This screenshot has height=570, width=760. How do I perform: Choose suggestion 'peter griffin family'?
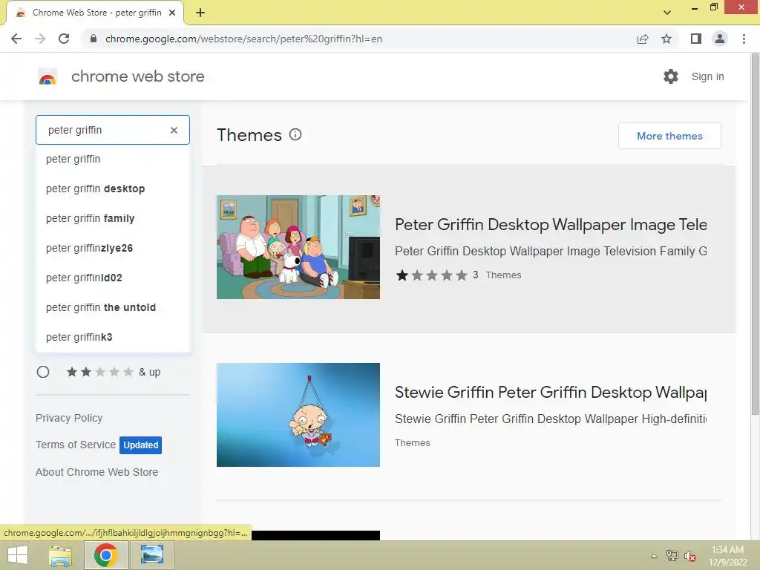tap(113, 219)
